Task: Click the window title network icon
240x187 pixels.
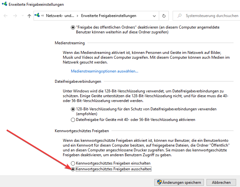Action: pos(5,4)
